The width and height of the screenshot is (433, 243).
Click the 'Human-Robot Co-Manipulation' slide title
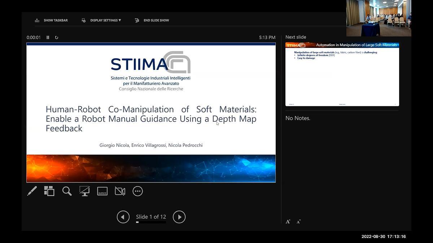(151, 119)
